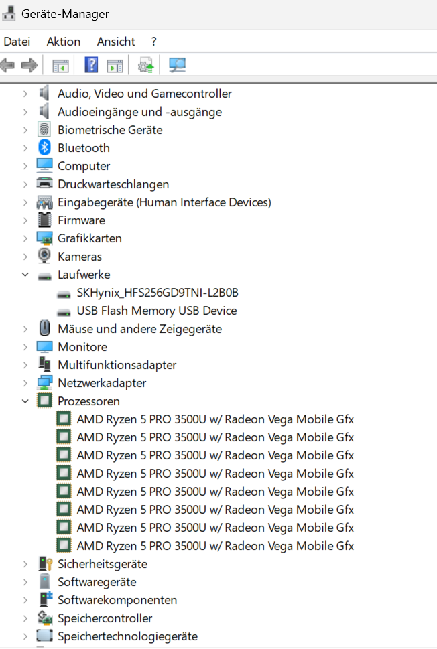Screen dimensions: 437x649
Task: Click the speaker icon beside Audioeingänge und -ausgänge
Action: (44, 111)
